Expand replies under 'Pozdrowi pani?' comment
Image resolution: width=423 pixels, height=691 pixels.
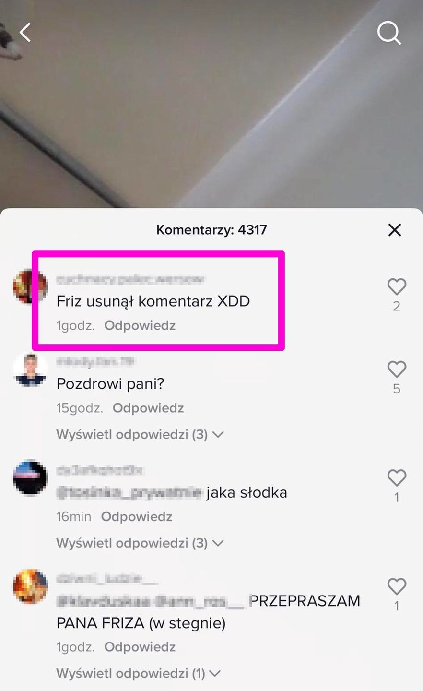click(140, 434)
